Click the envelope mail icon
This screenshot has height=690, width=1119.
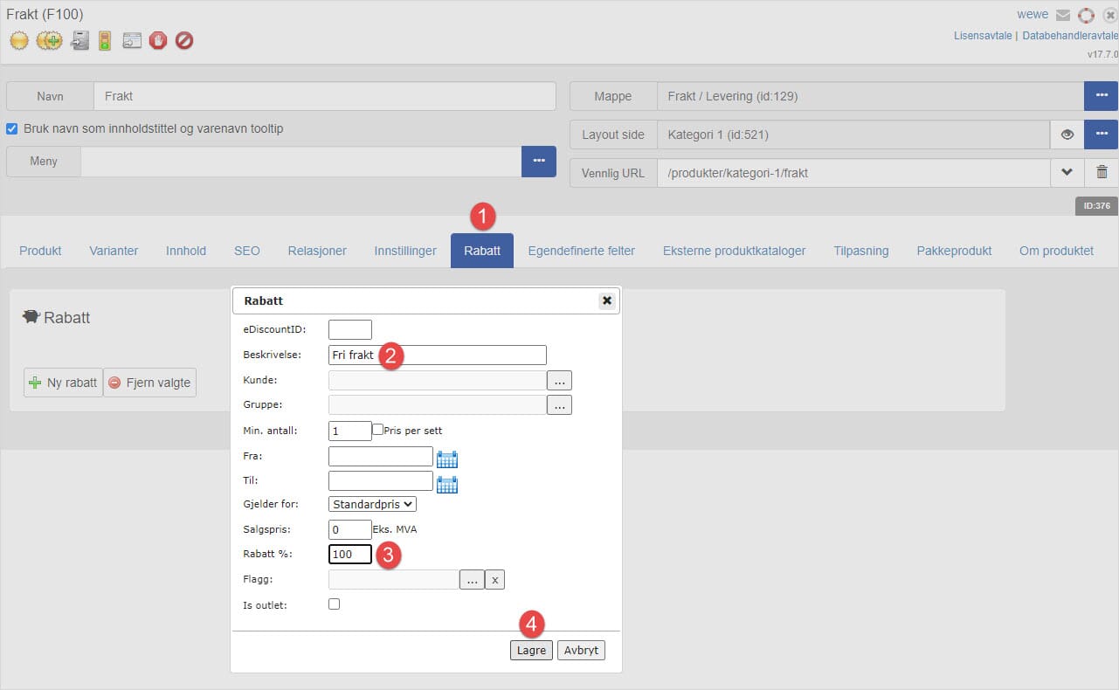1063,15
